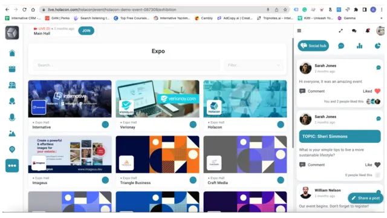This screenshot has width=387, height=218.
Task: Open the Triangle Business booth thumbnail
Action: [157, 154]
